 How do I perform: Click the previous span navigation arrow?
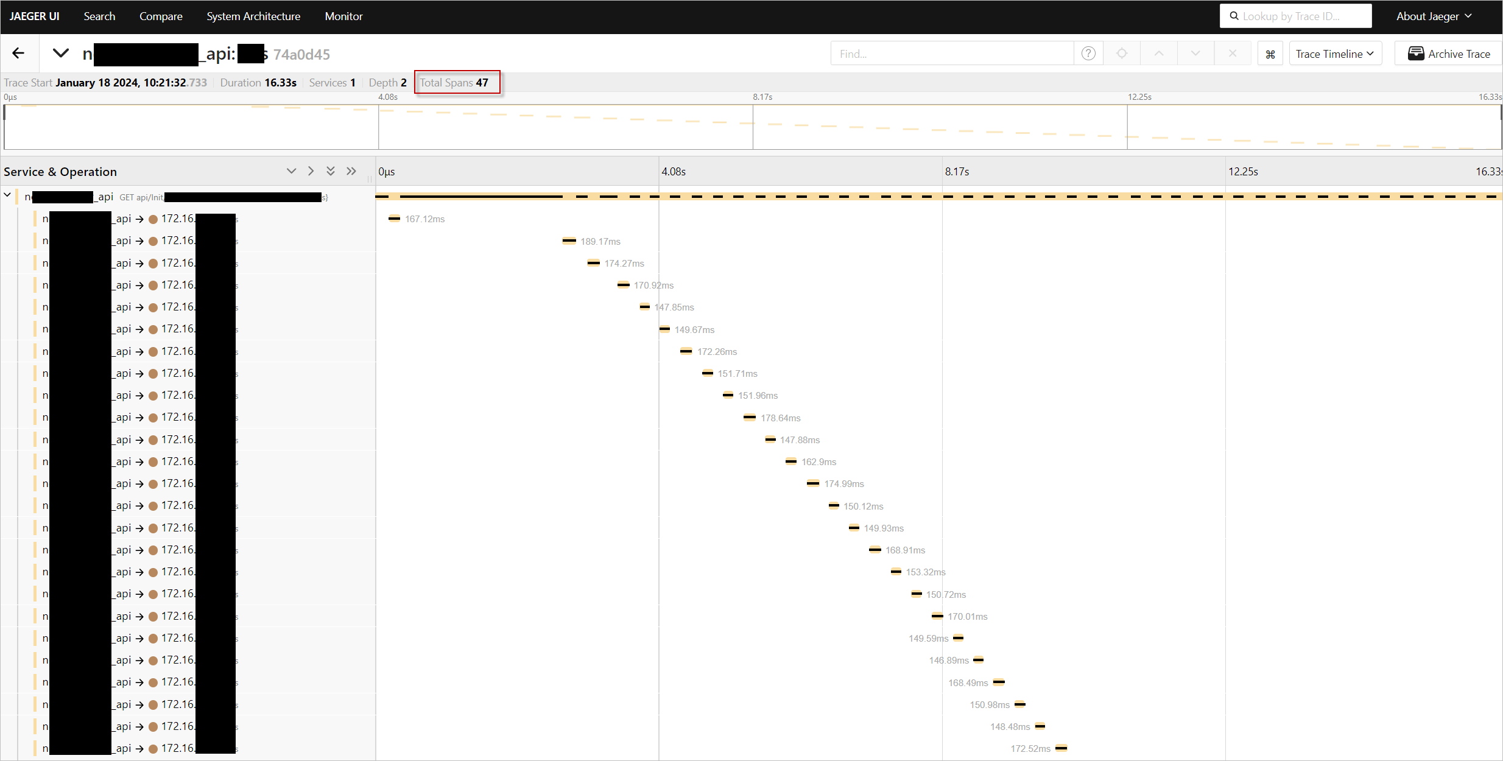coord(1160,54)
